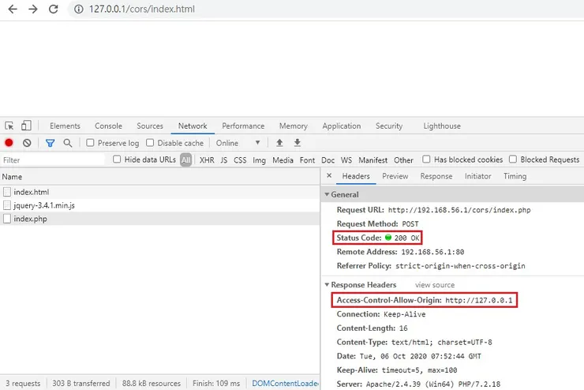The width and height of the screenshot is (584, 390).
Task: Click the Name column header
Action: pos(12,177)
